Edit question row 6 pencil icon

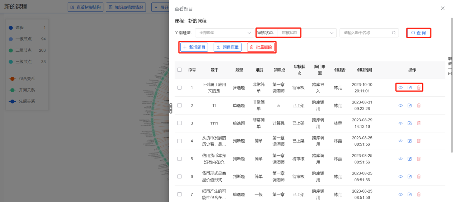pyautogui.click(x=410, y=177)
